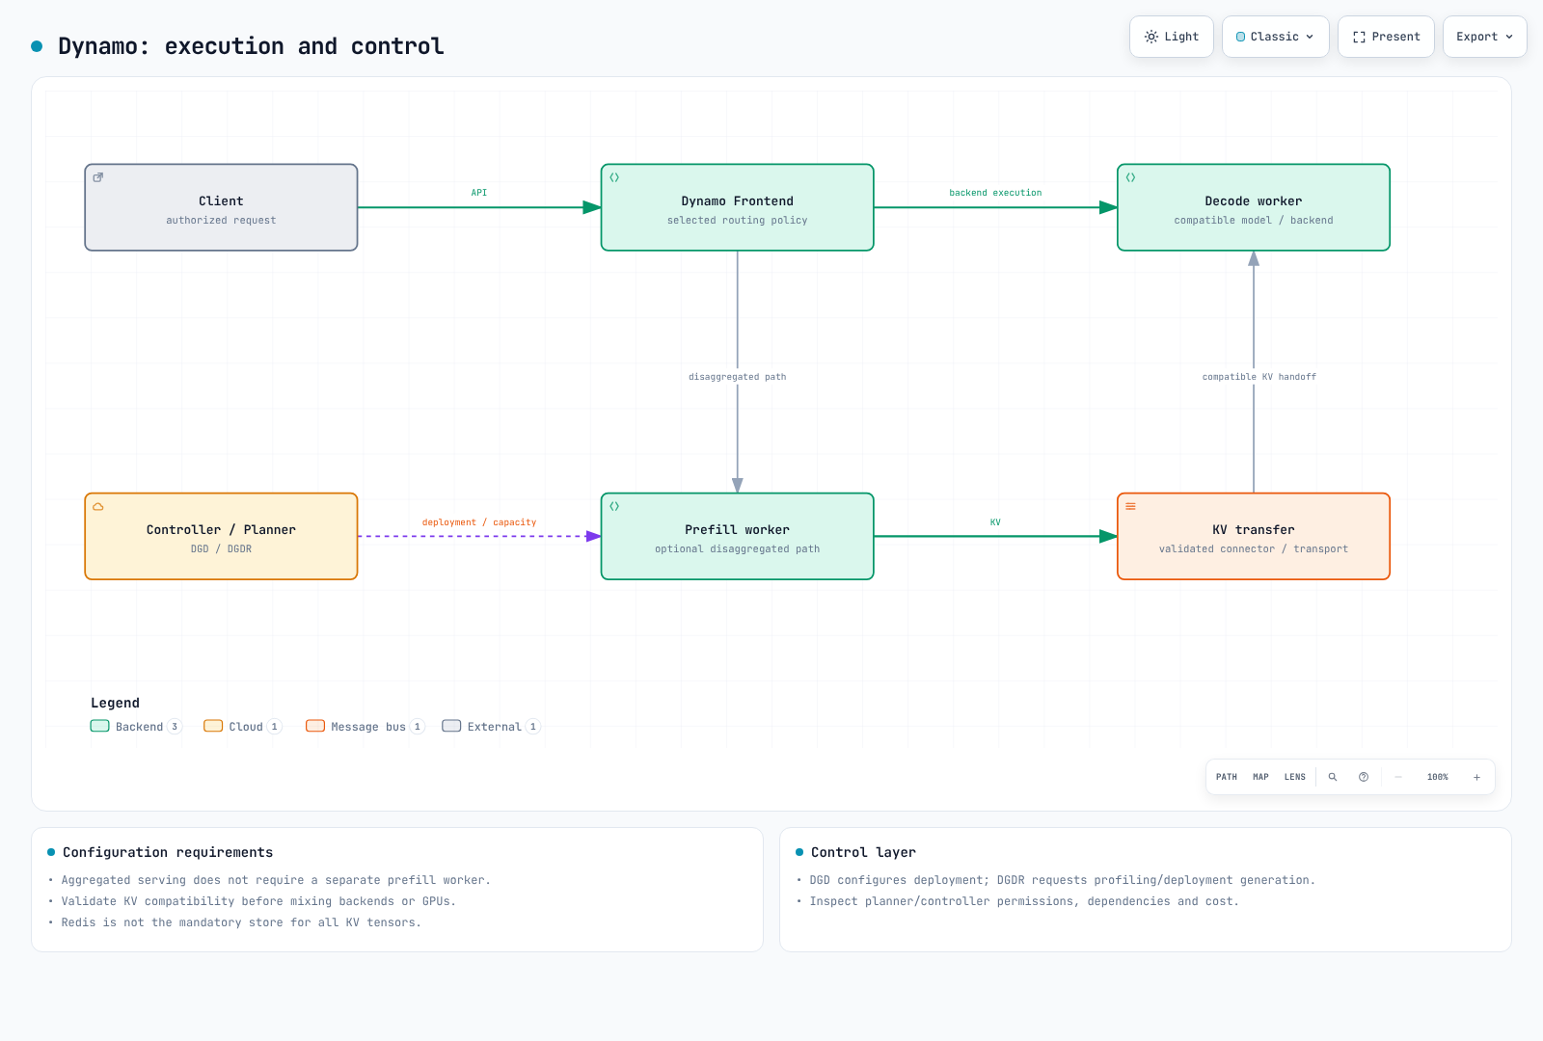Image resolution: width=1543 pixels, height=1041 pixels.
Task: Toggle the Message bus legend filter
Action: 365,727
